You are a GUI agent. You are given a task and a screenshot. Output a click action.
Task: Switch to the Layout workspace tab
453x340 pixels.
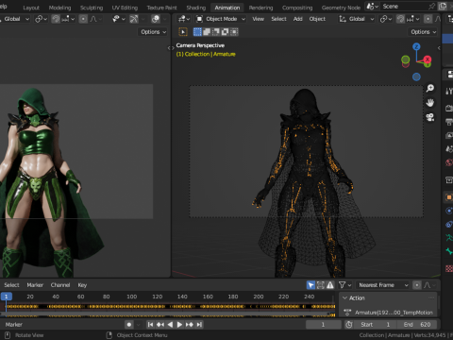[x=31, y=8]
